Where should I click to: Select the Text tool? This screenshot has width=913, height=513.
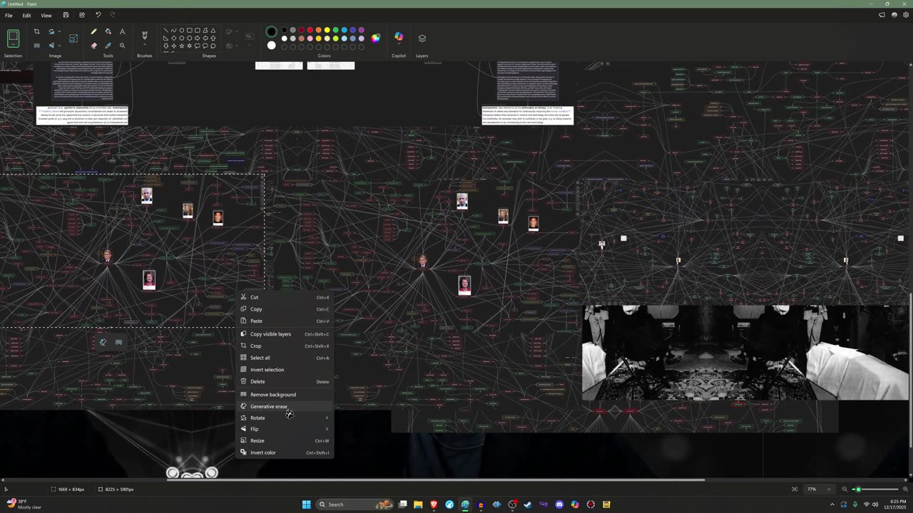[x=122, y=31]
